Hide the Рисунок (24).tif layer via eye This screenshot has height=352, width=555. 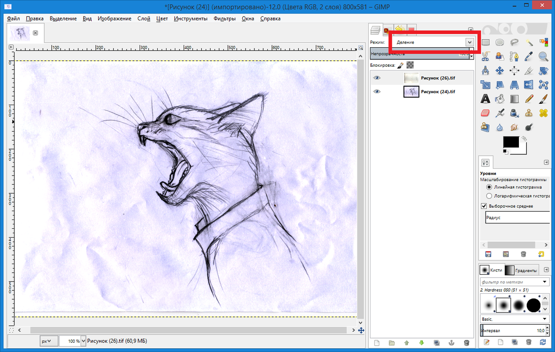[x=377, y=92]
